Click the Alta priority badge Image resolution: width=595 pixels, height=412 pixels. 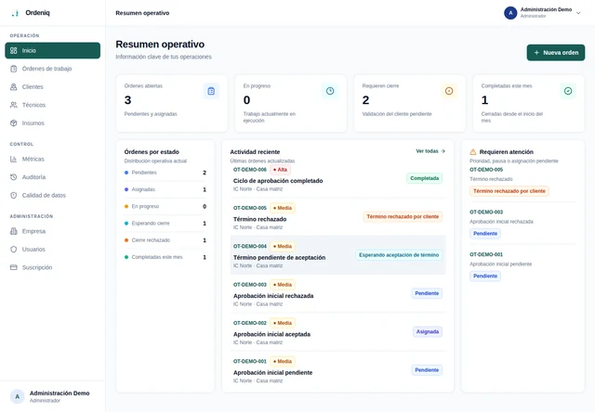pyautogui.click(x=280, y=170)
